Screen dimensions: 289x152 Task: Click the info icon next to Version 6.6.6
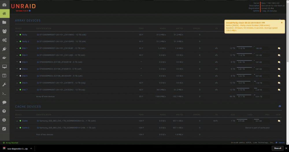(x=30, y=11)
